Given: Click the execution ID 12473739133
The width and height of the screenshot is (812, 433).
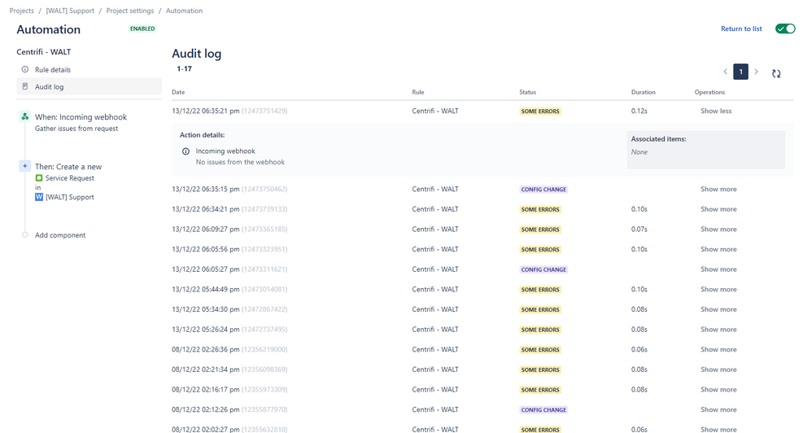Looking at the screenshot, I should click(x=264, y=209).
